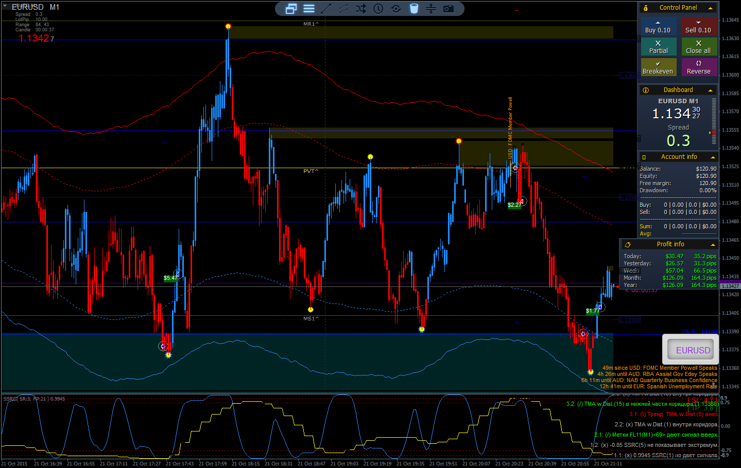
Task: Click the Free margin 120.90 value
Action: click(708, 183)
